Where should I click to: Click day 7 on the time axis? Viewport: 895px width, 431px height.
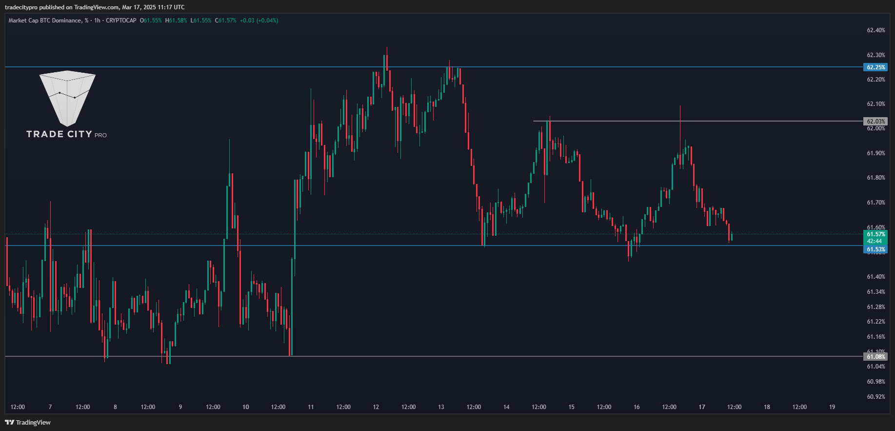[x=50, y=407]
